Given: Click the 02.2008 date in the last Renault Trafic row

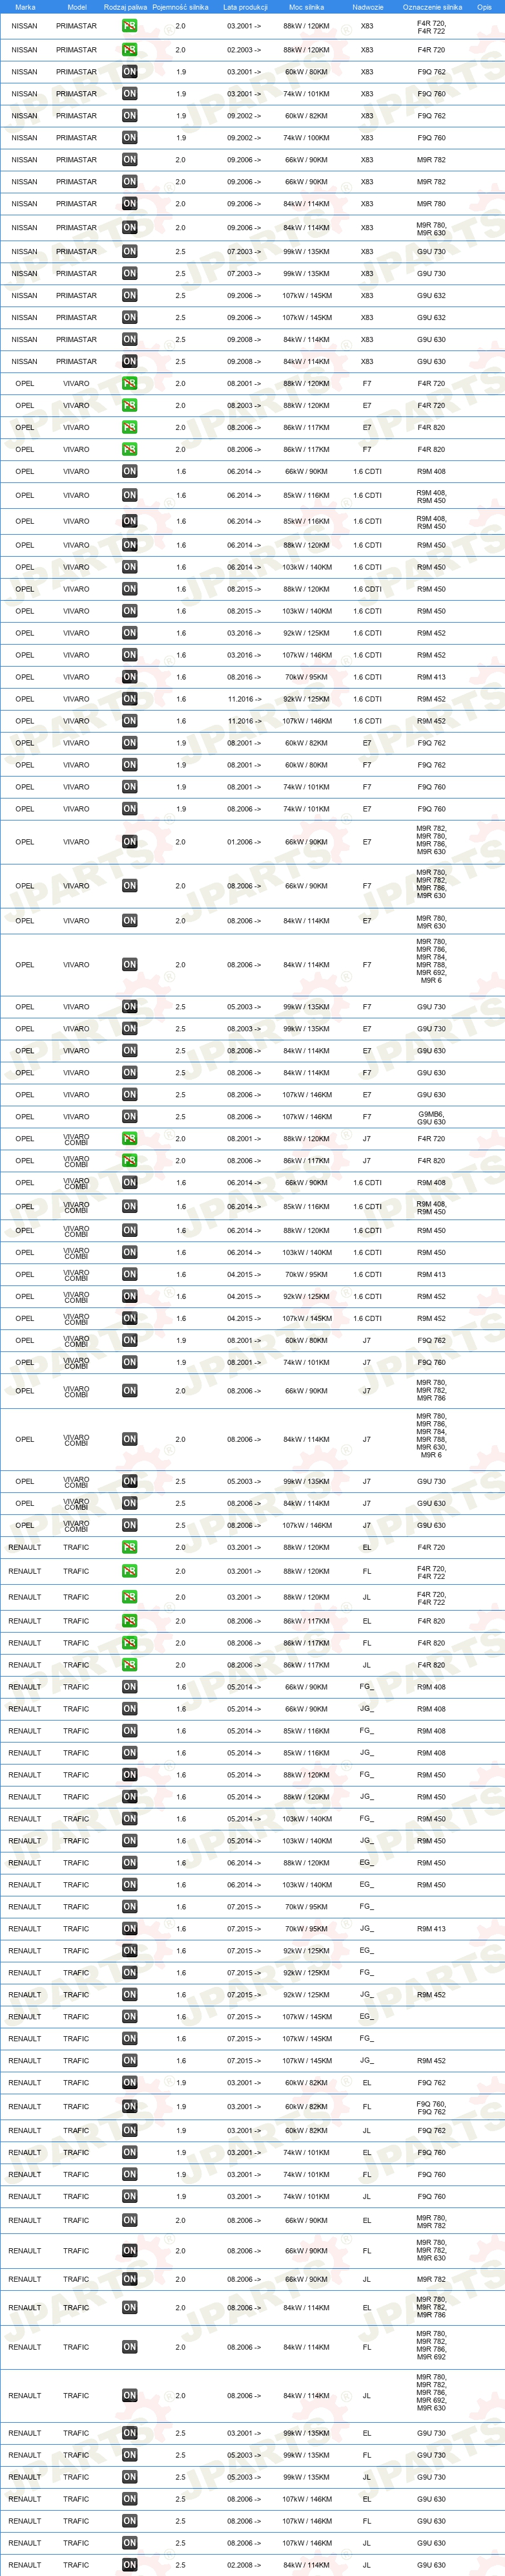Looking at the screenshot, I should [243, 2566].
